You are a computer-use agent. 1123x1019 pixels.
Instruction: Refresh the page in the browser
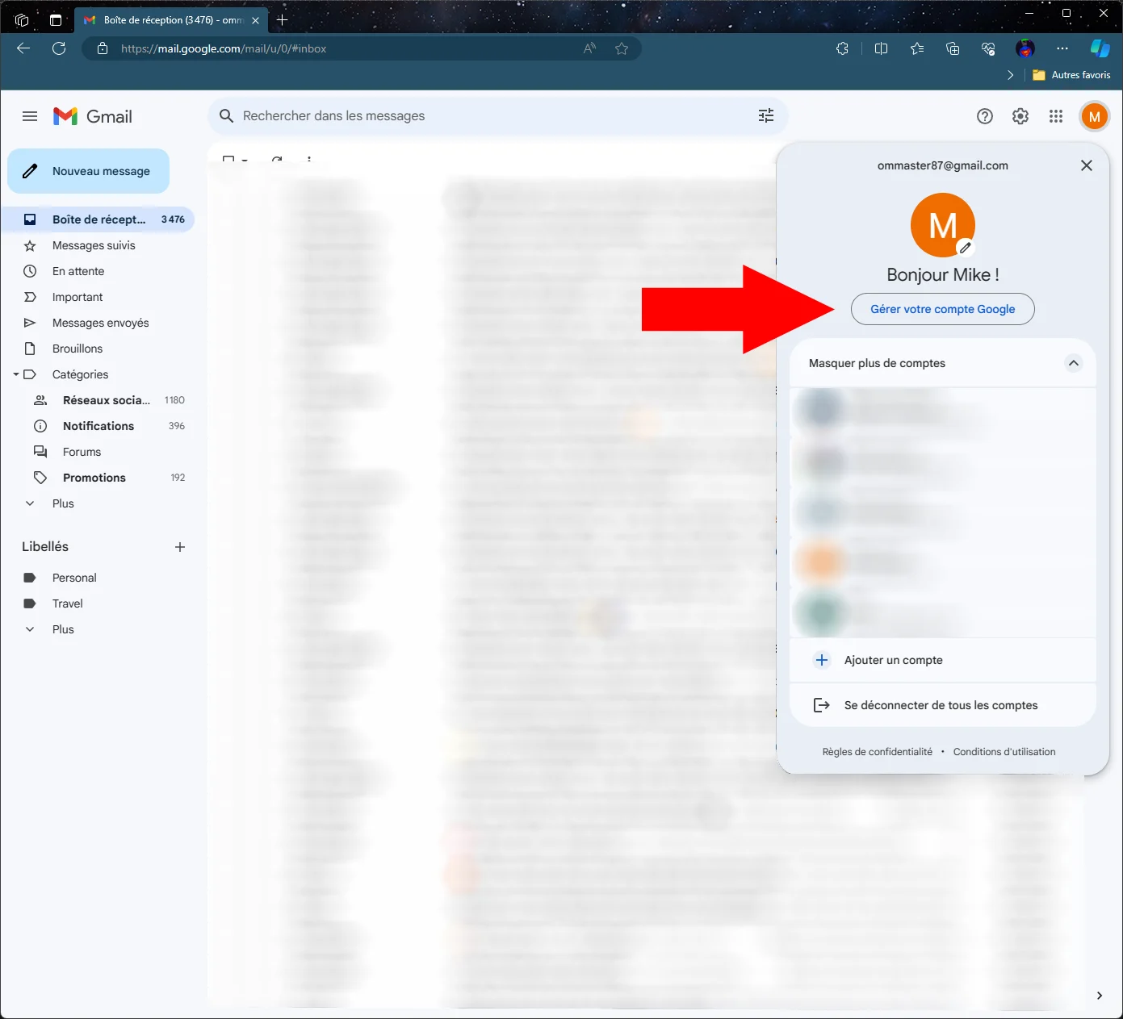pyautogui.click(x=59, y=48)
